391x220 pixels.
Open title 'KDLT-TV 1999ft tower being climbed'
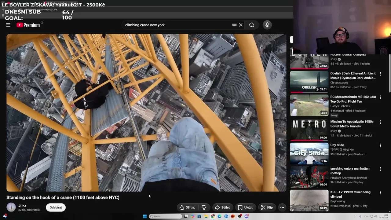click(350, 194)
